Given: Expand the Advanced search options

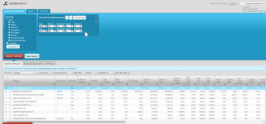Looking at the screenshot, I should click(x=13, y=47).
